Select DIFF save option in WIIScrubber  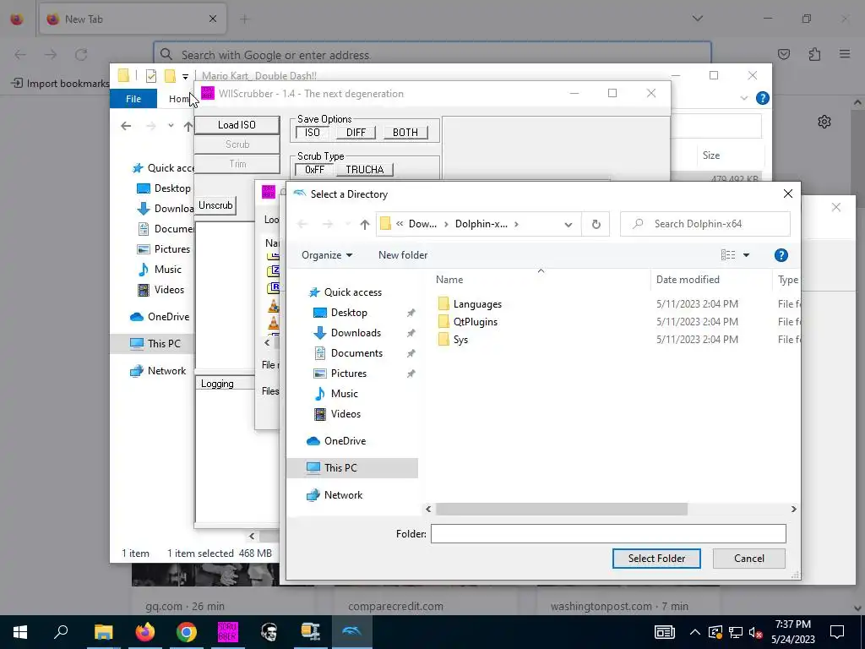click(x=356, y=133)
